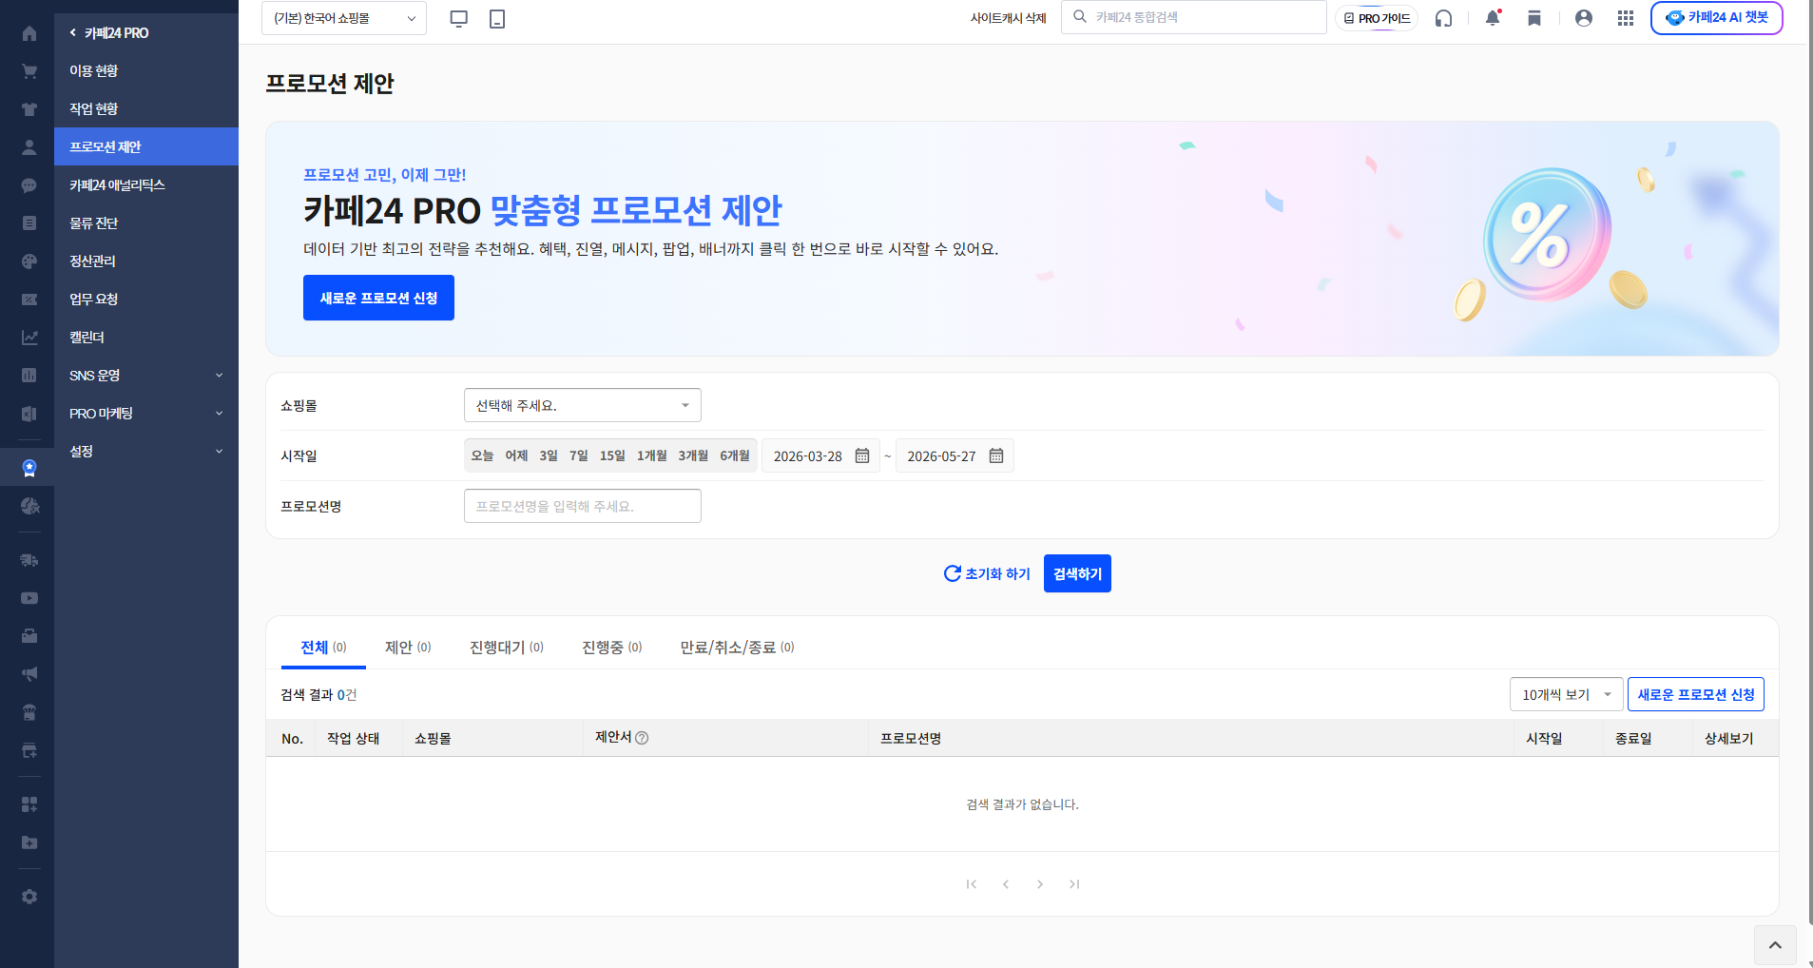The image size is (1813, 968).
Task: Open the PRO 가이드 button
Action: 1377,18
